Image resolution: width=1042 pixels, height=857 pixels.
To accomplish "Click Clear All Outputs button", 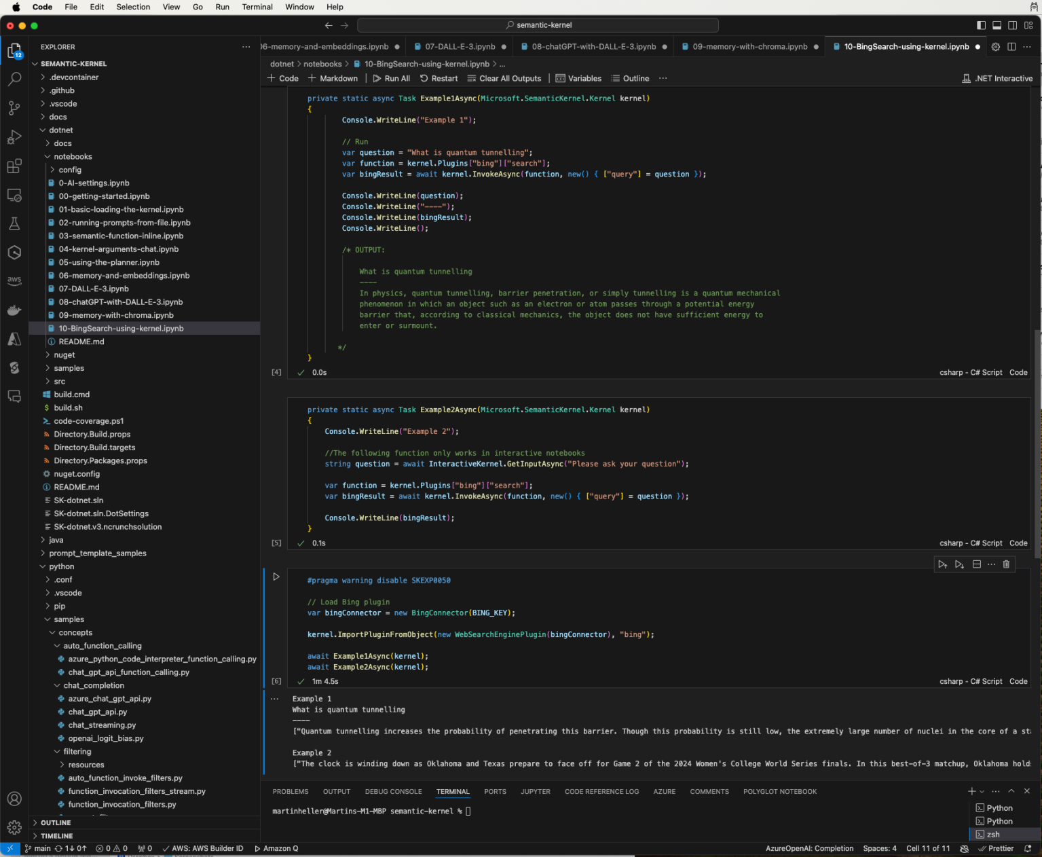I will [504, 78].
